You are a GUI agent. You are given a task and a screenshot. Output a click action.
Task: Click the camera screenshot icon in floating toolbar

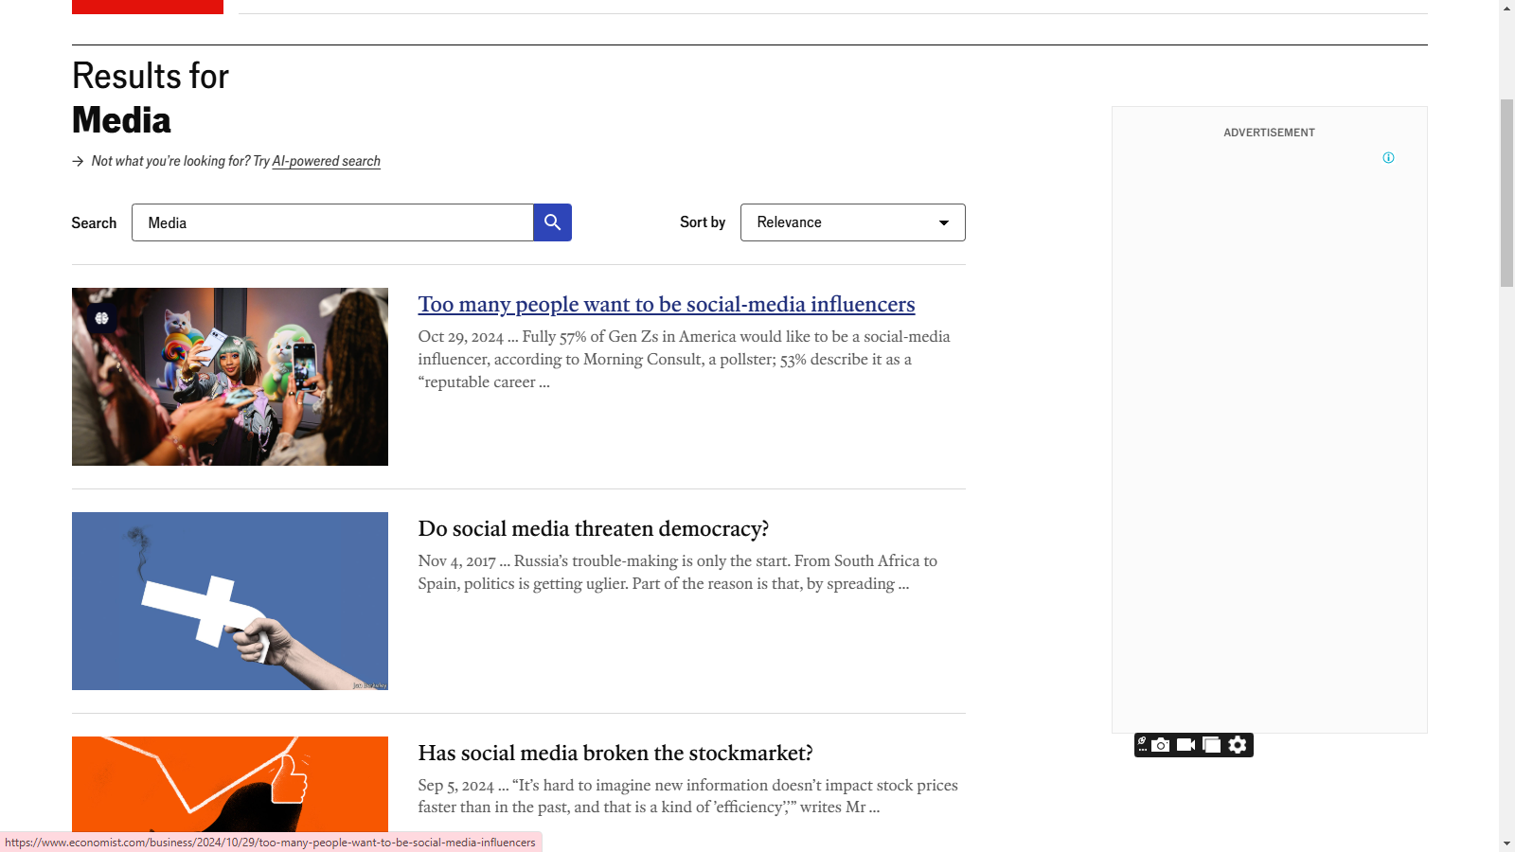(1161, 745)
